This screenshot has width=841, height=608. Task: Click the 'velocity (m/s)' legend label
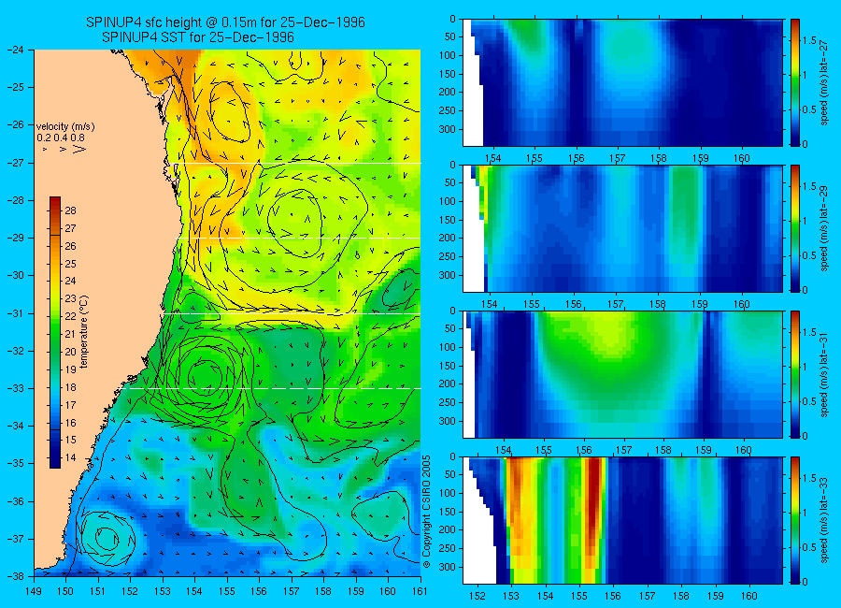(x=65, y=127)
